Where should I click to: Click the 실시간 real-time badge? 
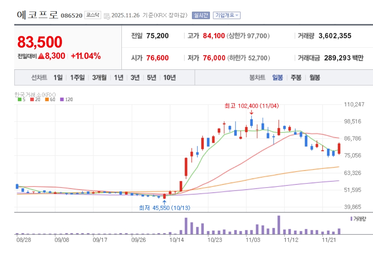[x=201, y=15]
